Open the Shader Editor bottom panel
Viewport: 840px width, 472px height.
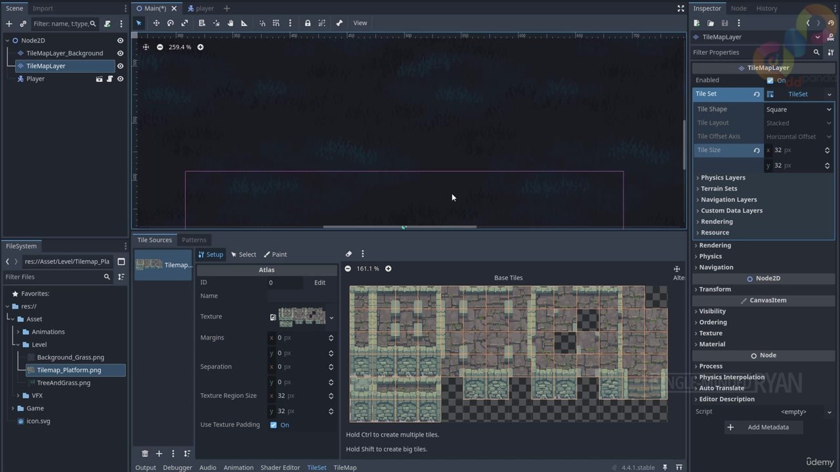280,467
